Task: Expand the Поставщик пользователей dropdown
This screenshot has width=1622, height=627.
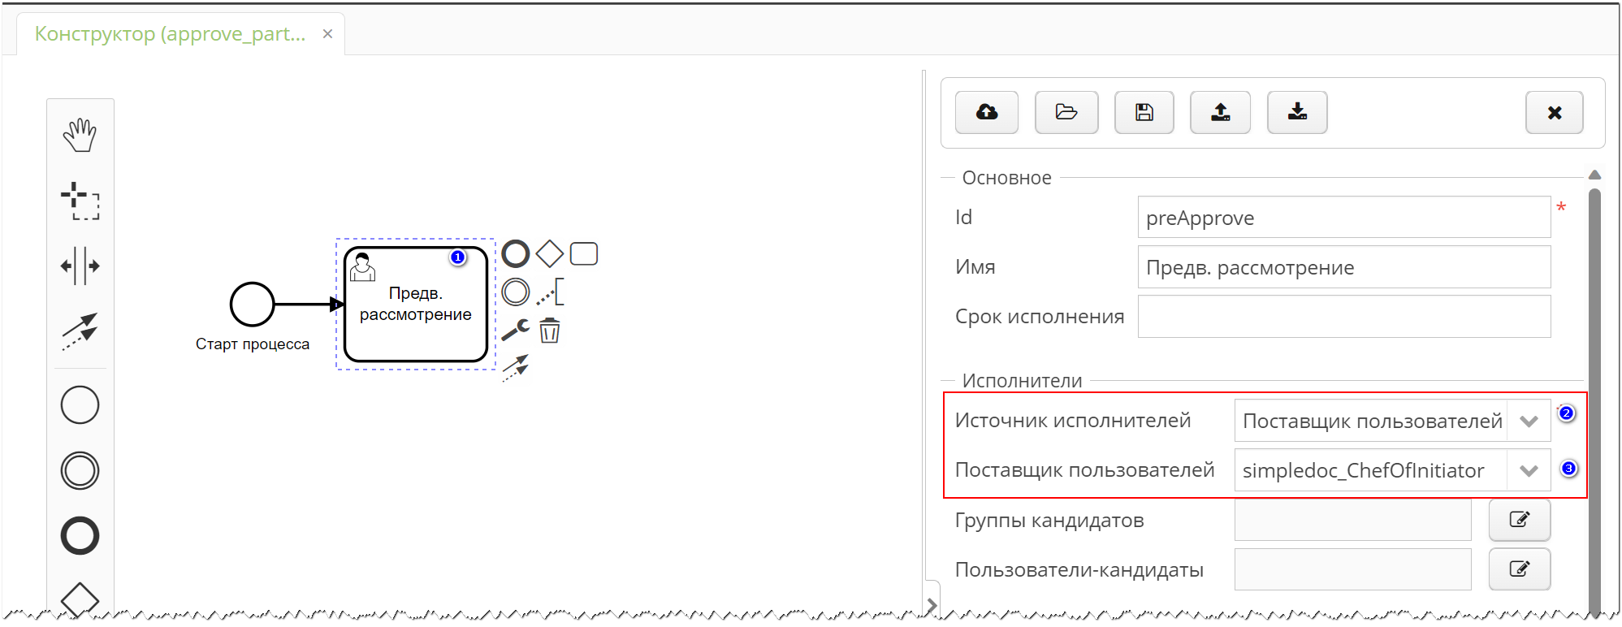Action: 1529,471
